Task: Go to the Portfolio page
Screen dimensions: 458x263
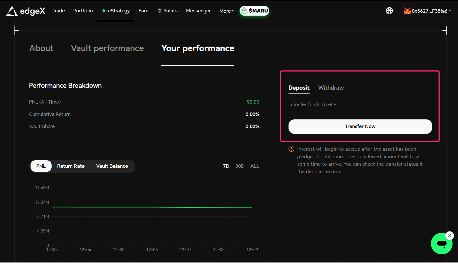Action: click(83, 11)
